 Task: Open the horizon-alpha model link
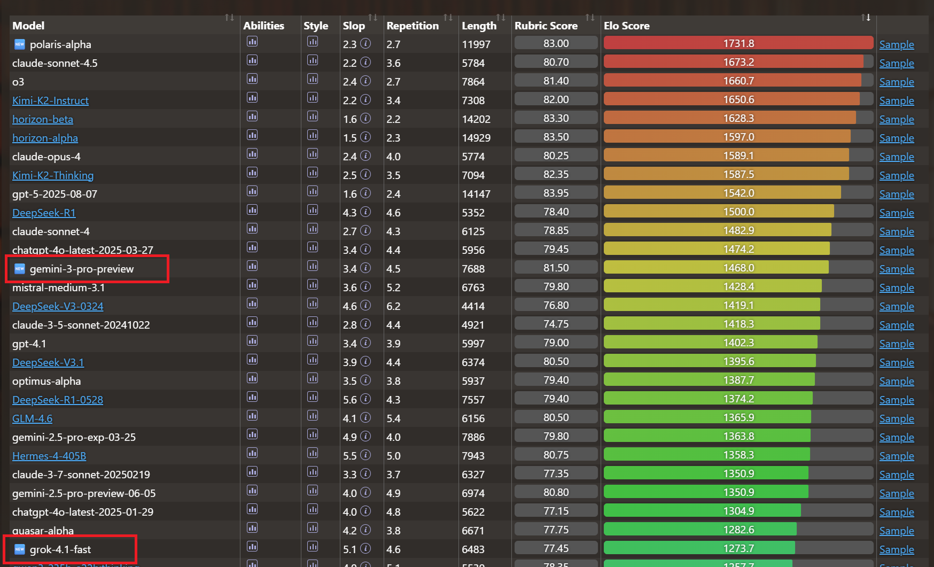click(x=45, y=138)
